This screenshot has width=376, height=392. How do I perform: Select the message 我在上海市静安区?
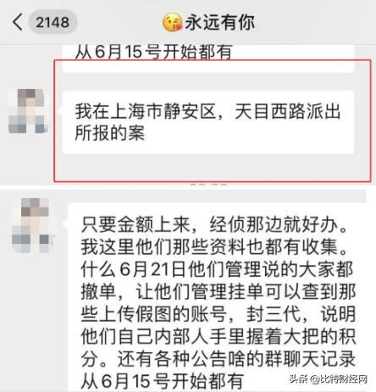208,122
